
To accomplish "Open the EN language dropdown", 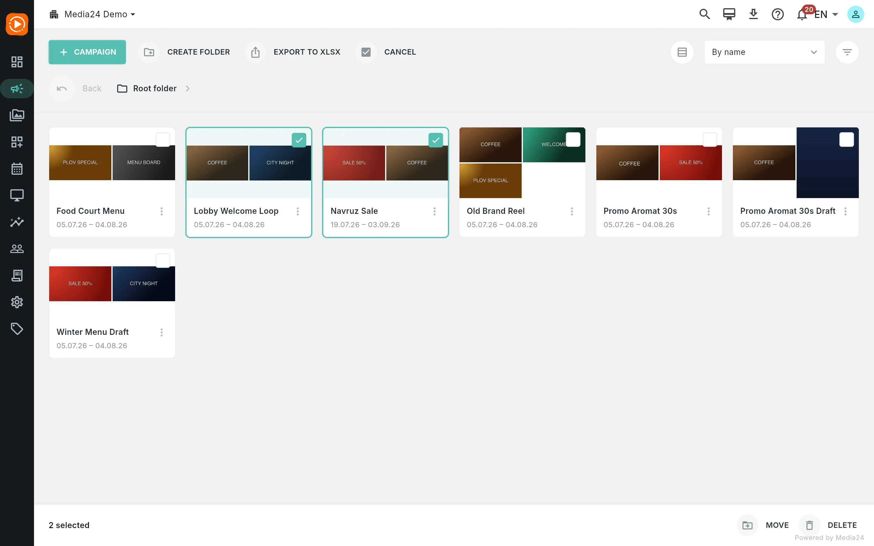I will (x=826, y=15).
